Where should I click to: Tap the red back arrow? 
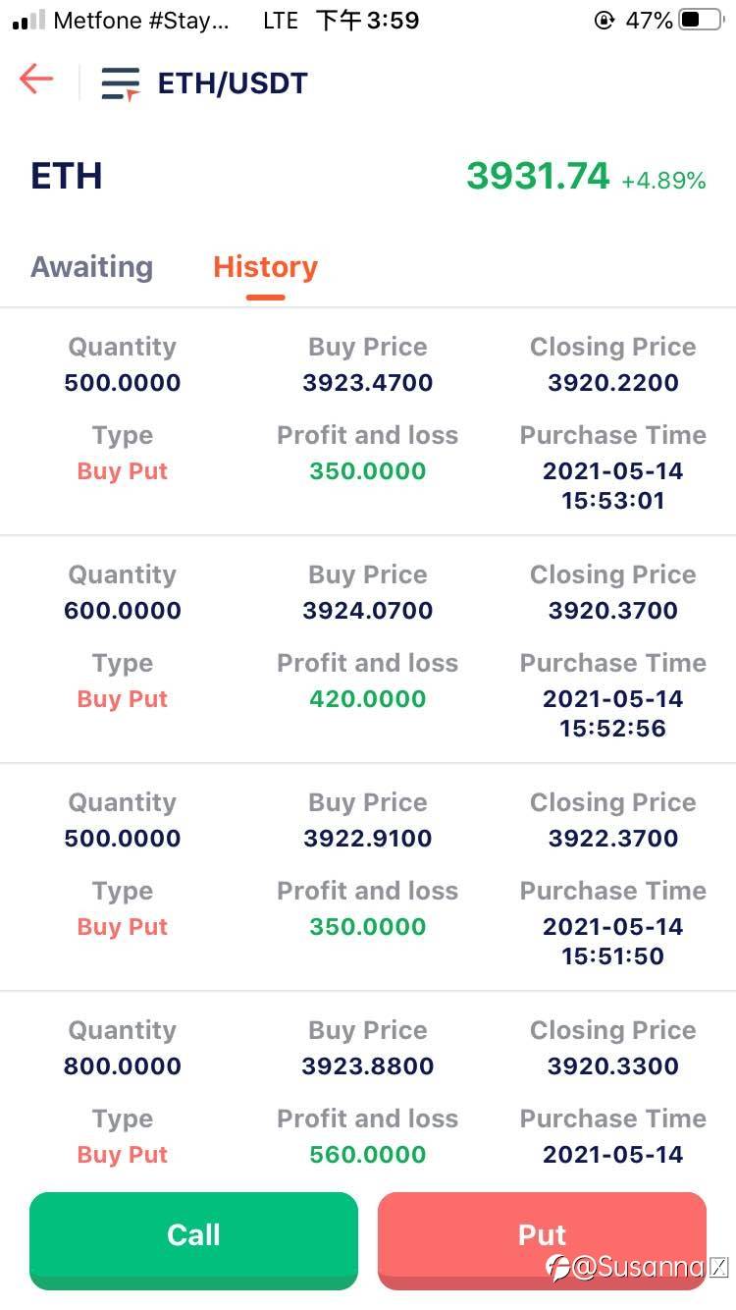point(36,80)
